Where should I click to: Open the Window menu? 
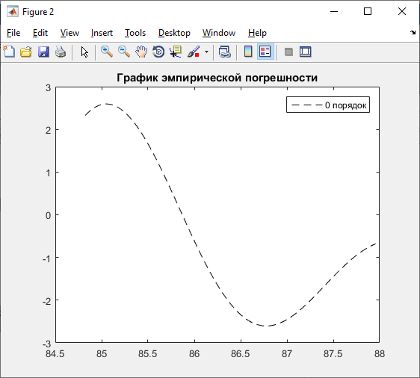219,33
